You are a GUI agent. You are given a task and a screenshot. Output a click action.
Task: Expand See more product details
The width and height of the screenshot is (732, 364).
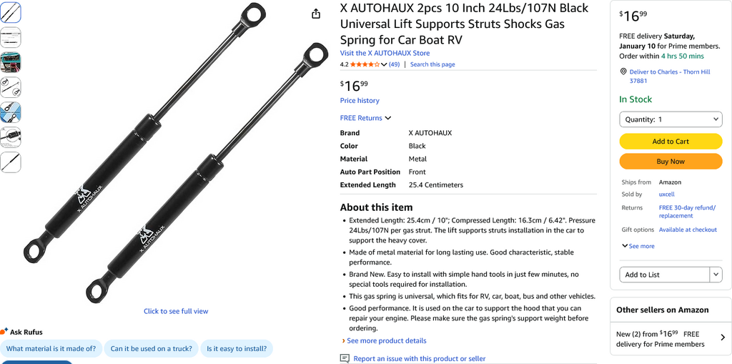[385, 340]
